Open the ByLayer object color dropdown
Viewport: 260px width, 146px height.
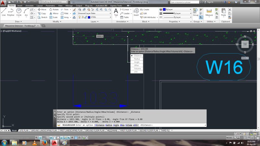pos(176,10)
